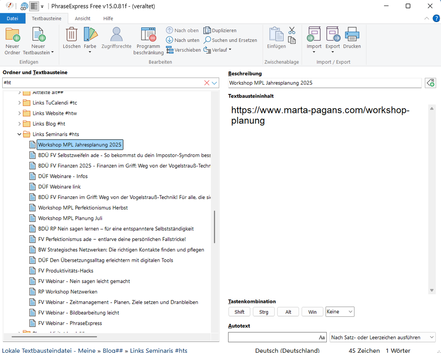This screenshot has height=353, width=441.
Task: Toggle the Win modifier key
Action: click(312, 312)
